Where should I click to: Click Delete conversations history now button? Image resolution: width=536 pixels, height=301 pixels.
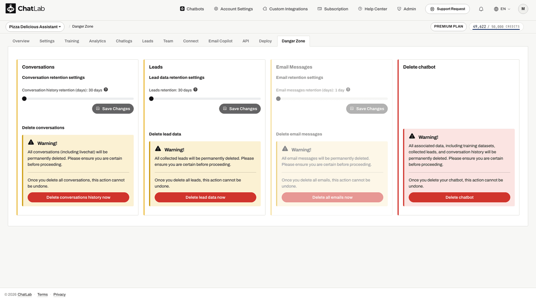tap(79, 197)
